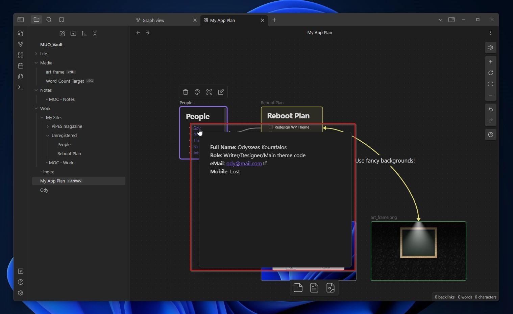Click the zoom to selection icon
The width and height of the screenshot is (513, 314).
click(x=209, y=92)
